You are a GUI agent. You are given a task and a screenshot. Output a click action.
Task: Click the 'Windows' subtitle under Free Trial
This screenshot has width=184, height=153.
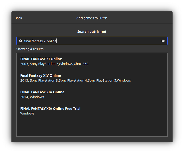[x=27, y=113]
